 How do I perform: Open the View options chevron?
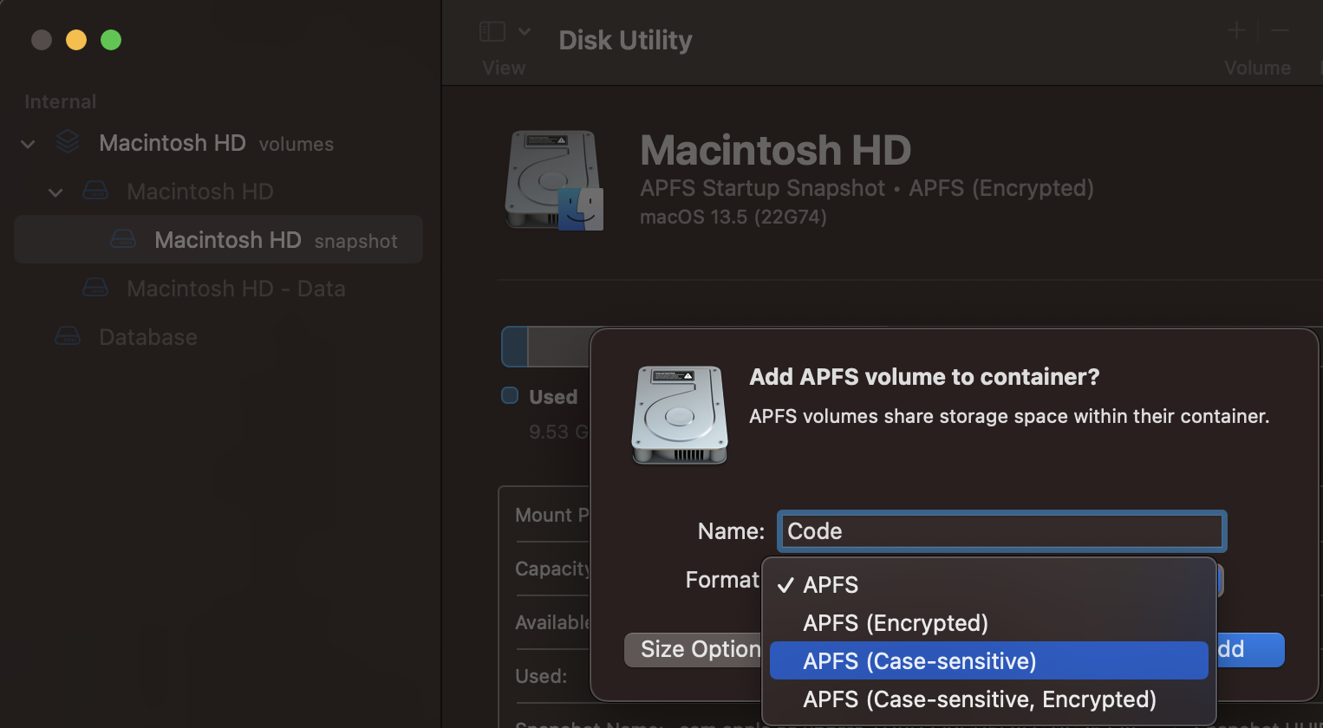pos(525,32)
